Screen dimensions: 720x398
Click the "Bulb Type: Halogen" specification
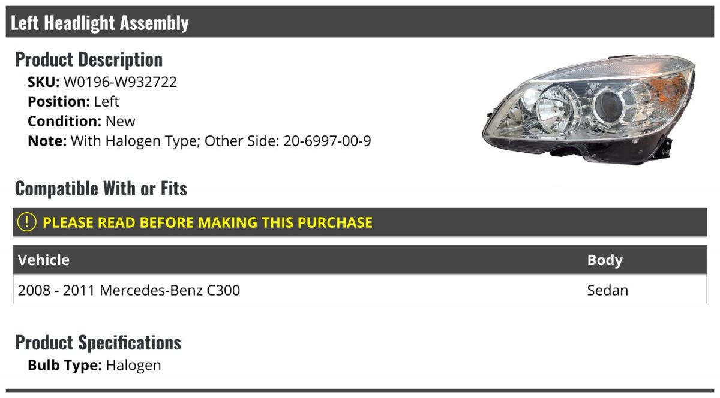tap(94, 365)
